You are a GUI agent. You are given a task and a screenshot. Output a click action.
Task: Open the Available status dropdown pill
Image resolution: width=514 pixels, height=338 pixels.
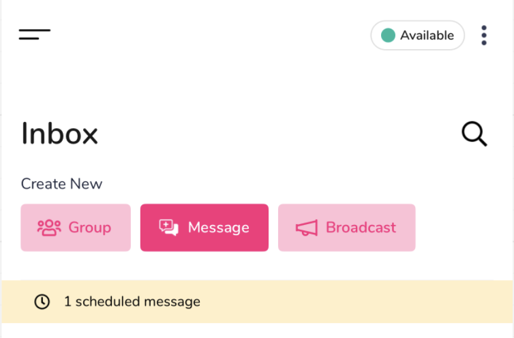pyautogui.click(x=417, y=35)
